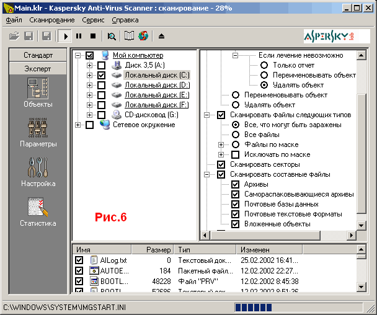Uncheck Почтовые базы данных checkbox
Image resolution: width=377 pixels, height=315 pixels.
click(235, 204)
